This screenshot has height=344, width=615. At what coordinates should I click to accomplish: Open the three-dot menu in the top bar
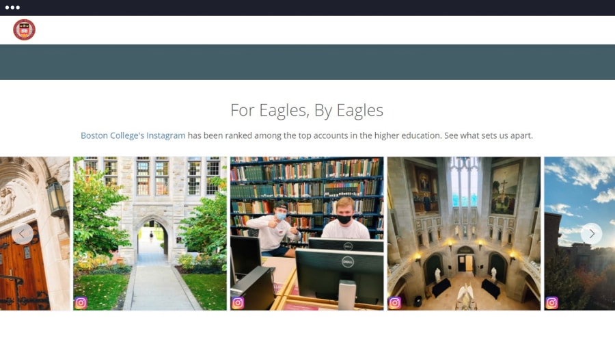[x=12, y=8]
